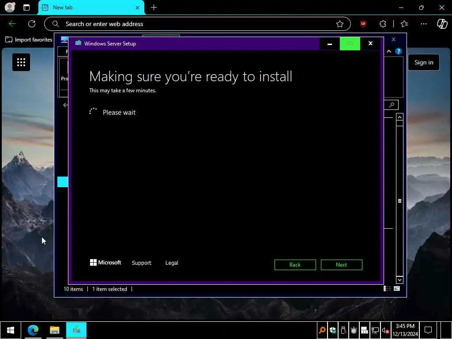Image resolution: width=452 pixels, height=339 pixels.
Task: Minimize the Edge browser window
Action: pyautogui.click(x=401, y=8)
